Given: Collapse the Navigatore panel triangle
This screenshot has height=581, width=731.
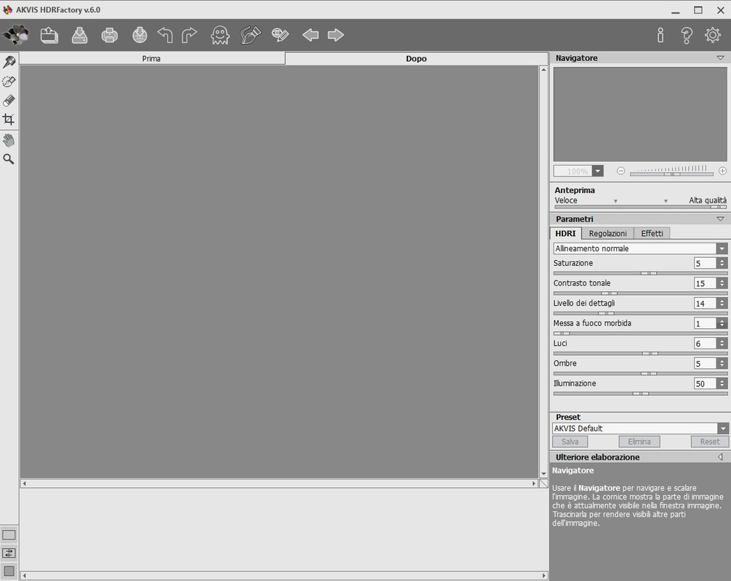Looking at the screenshot, I should 720,58.
